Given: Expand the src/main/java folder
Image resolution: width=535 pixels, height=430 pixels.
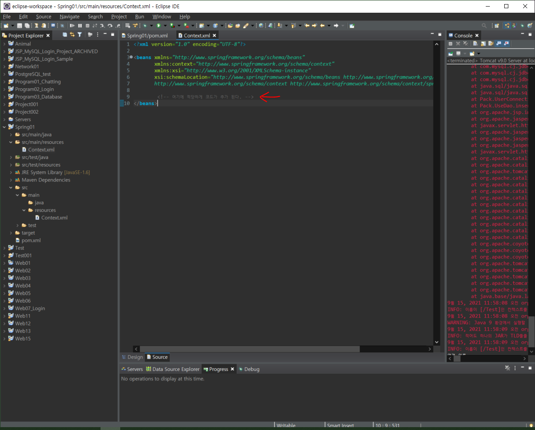Looking at the screenshot, I should click(11, 135).
